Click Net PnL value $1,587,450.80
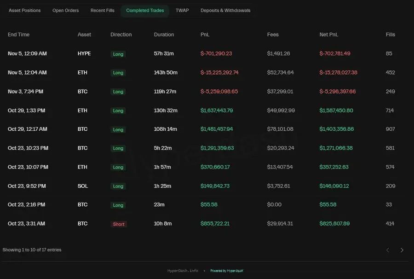This screenshot has height=279, width=414. pos(336,110)
